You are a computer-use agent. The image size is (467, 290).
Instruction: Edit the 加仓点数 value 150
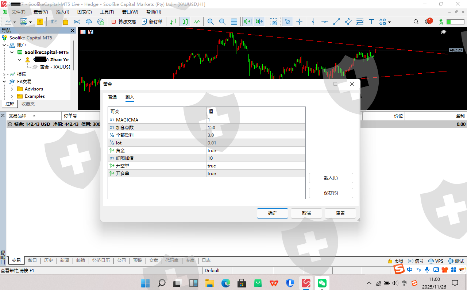click(255, 127)
